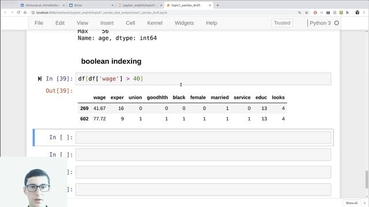Click the 'service' column header
369x207 pixels.
(x=242, y=97)
